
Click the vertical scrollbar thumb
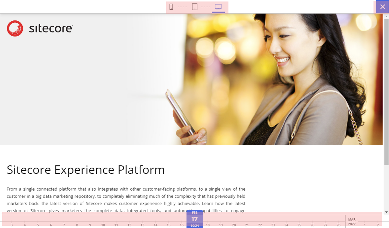click(x=386, y=92)
